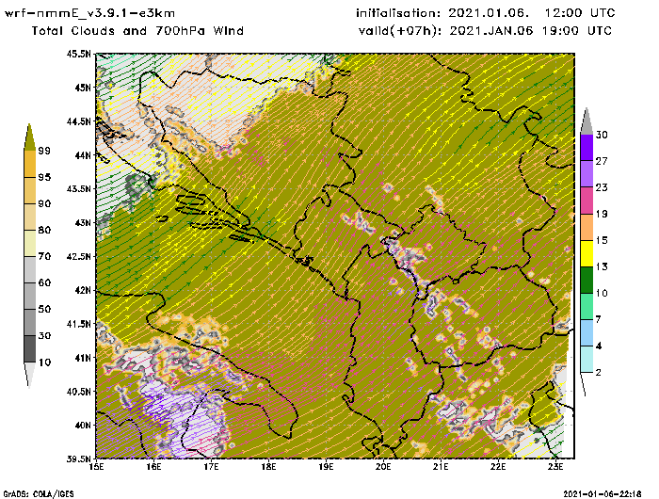Click the '41N' latitude label
Screen dimensions: 659x499
(x=83, y=358)
